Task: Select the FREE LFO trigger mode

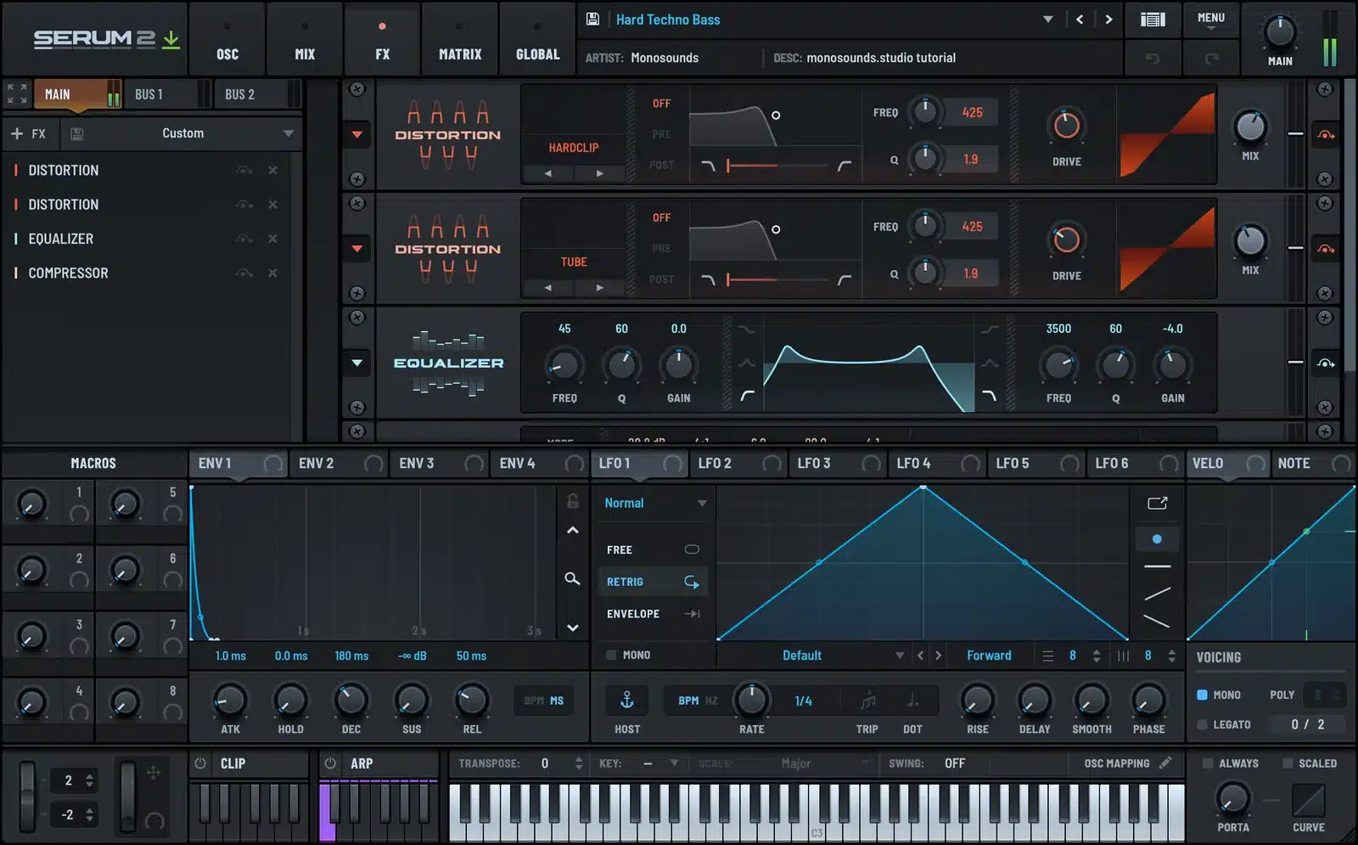Action: coord(653,549)
